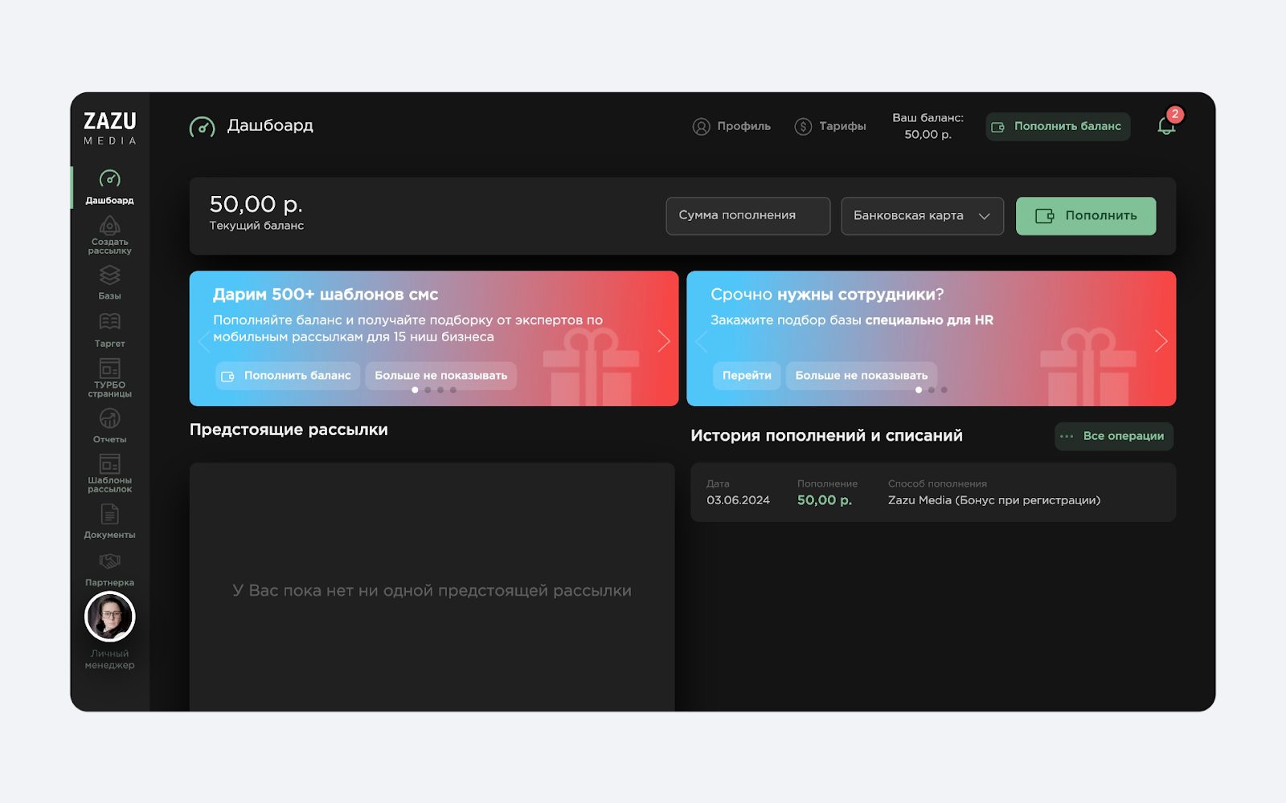Select second pagination dot on SMS banner

point(428,390)
